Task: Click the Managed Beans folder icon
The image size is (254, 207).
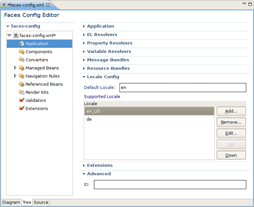Action: point(21,68)
